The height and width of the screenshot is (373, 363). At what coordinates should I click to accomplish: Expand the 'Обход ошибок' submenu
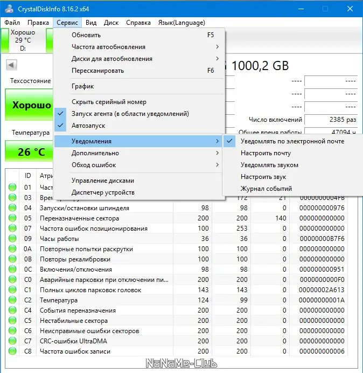[138, 165]
